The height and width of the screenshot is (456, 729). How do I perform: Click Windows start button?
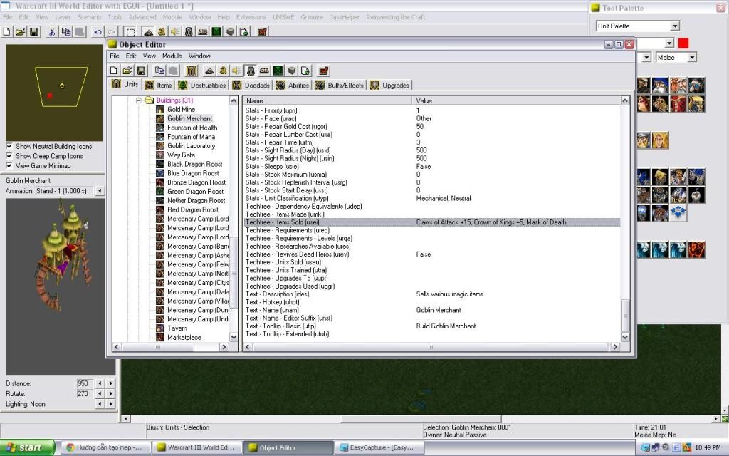click(x=27, y=447)
